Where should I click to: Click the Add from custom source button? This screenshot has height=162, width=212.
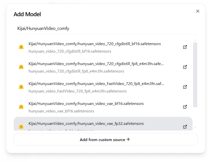(x=105, y=139)
